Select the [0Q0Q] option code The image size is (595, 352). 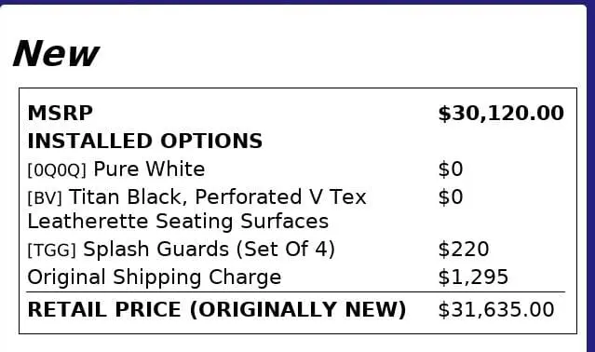click(x=57, y=170)
